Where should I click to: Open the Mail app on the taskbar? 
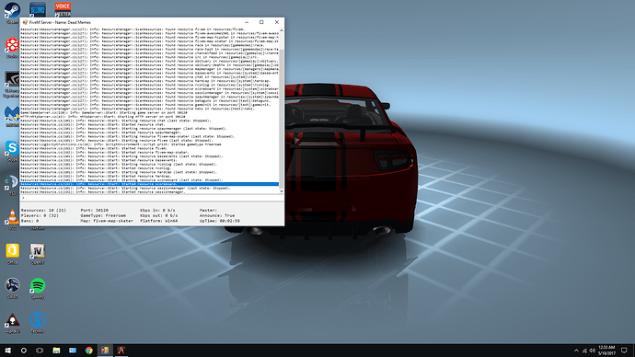[73, 351]
